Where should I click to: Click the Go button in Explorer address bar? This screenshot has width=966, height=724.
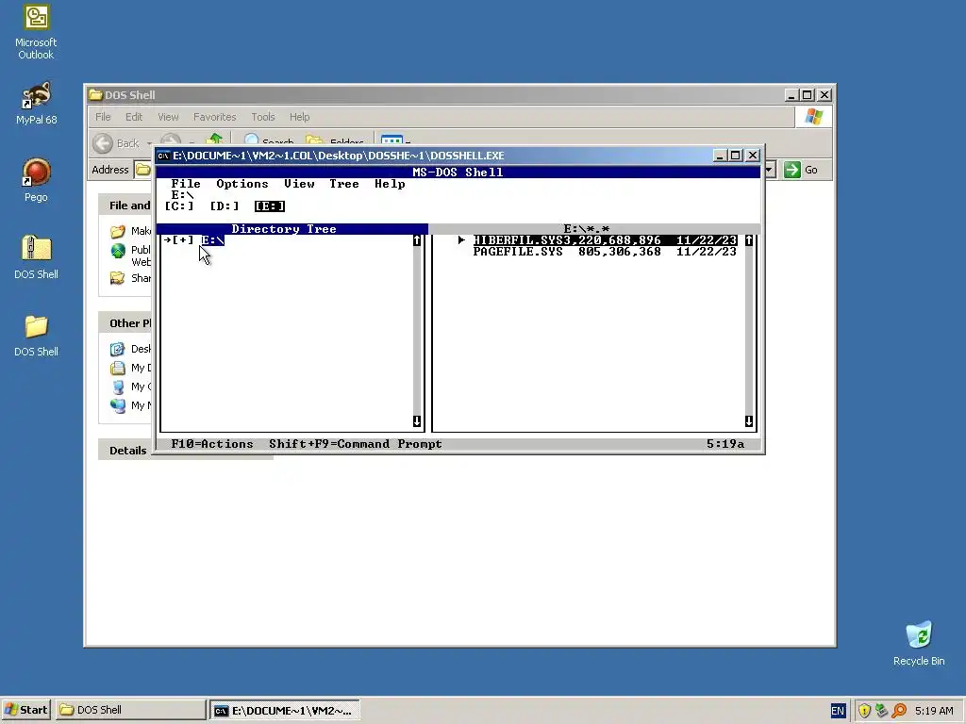tap(801, 170)
